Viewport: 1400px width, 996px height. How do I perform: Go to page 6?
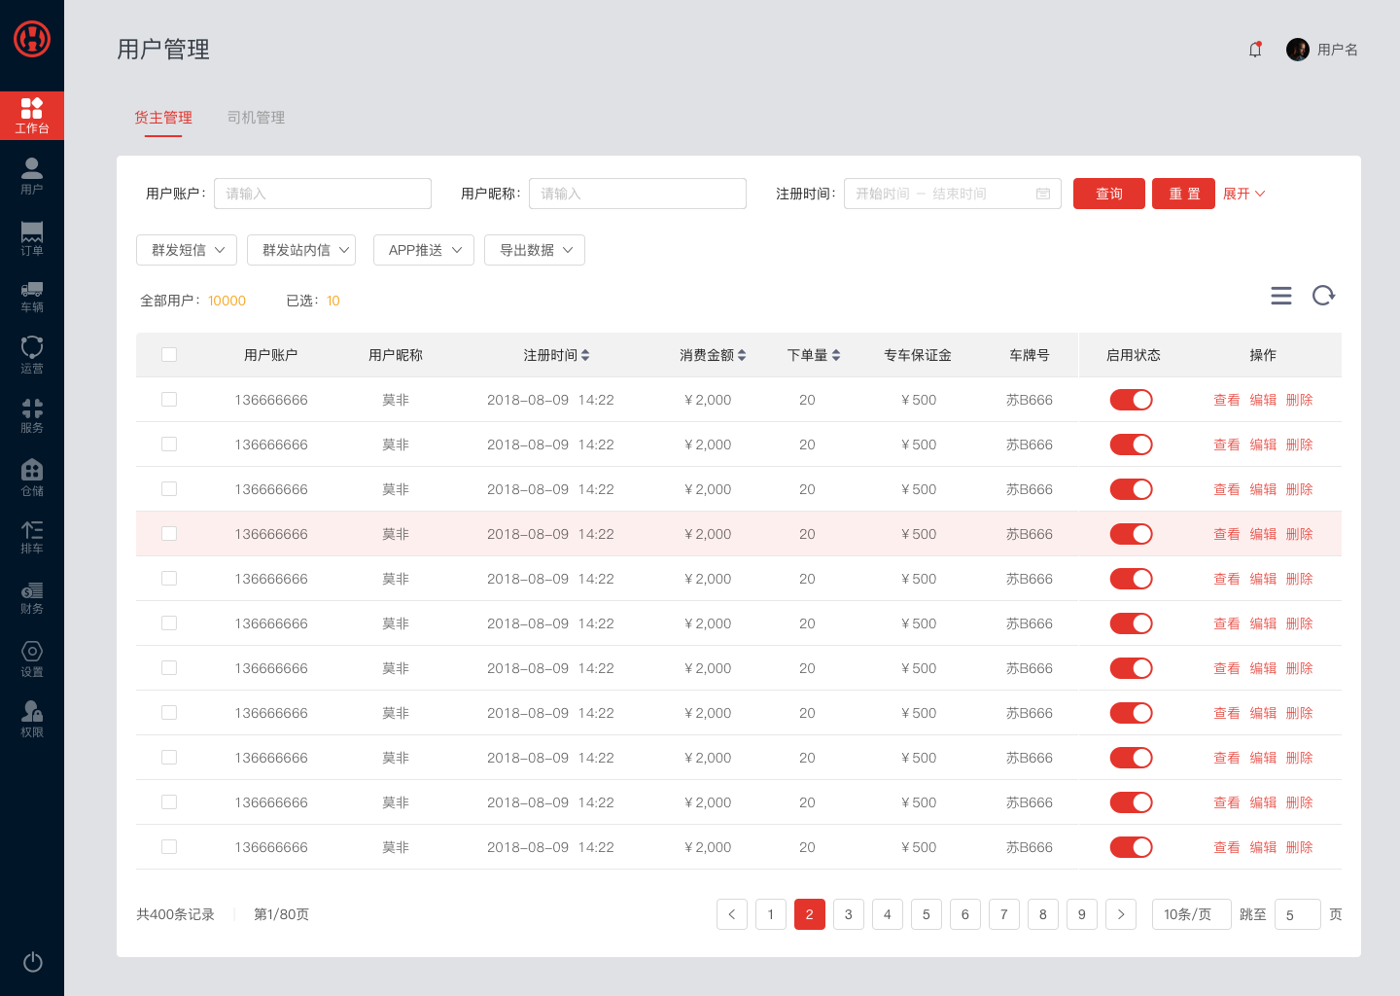tap(965, 914)
